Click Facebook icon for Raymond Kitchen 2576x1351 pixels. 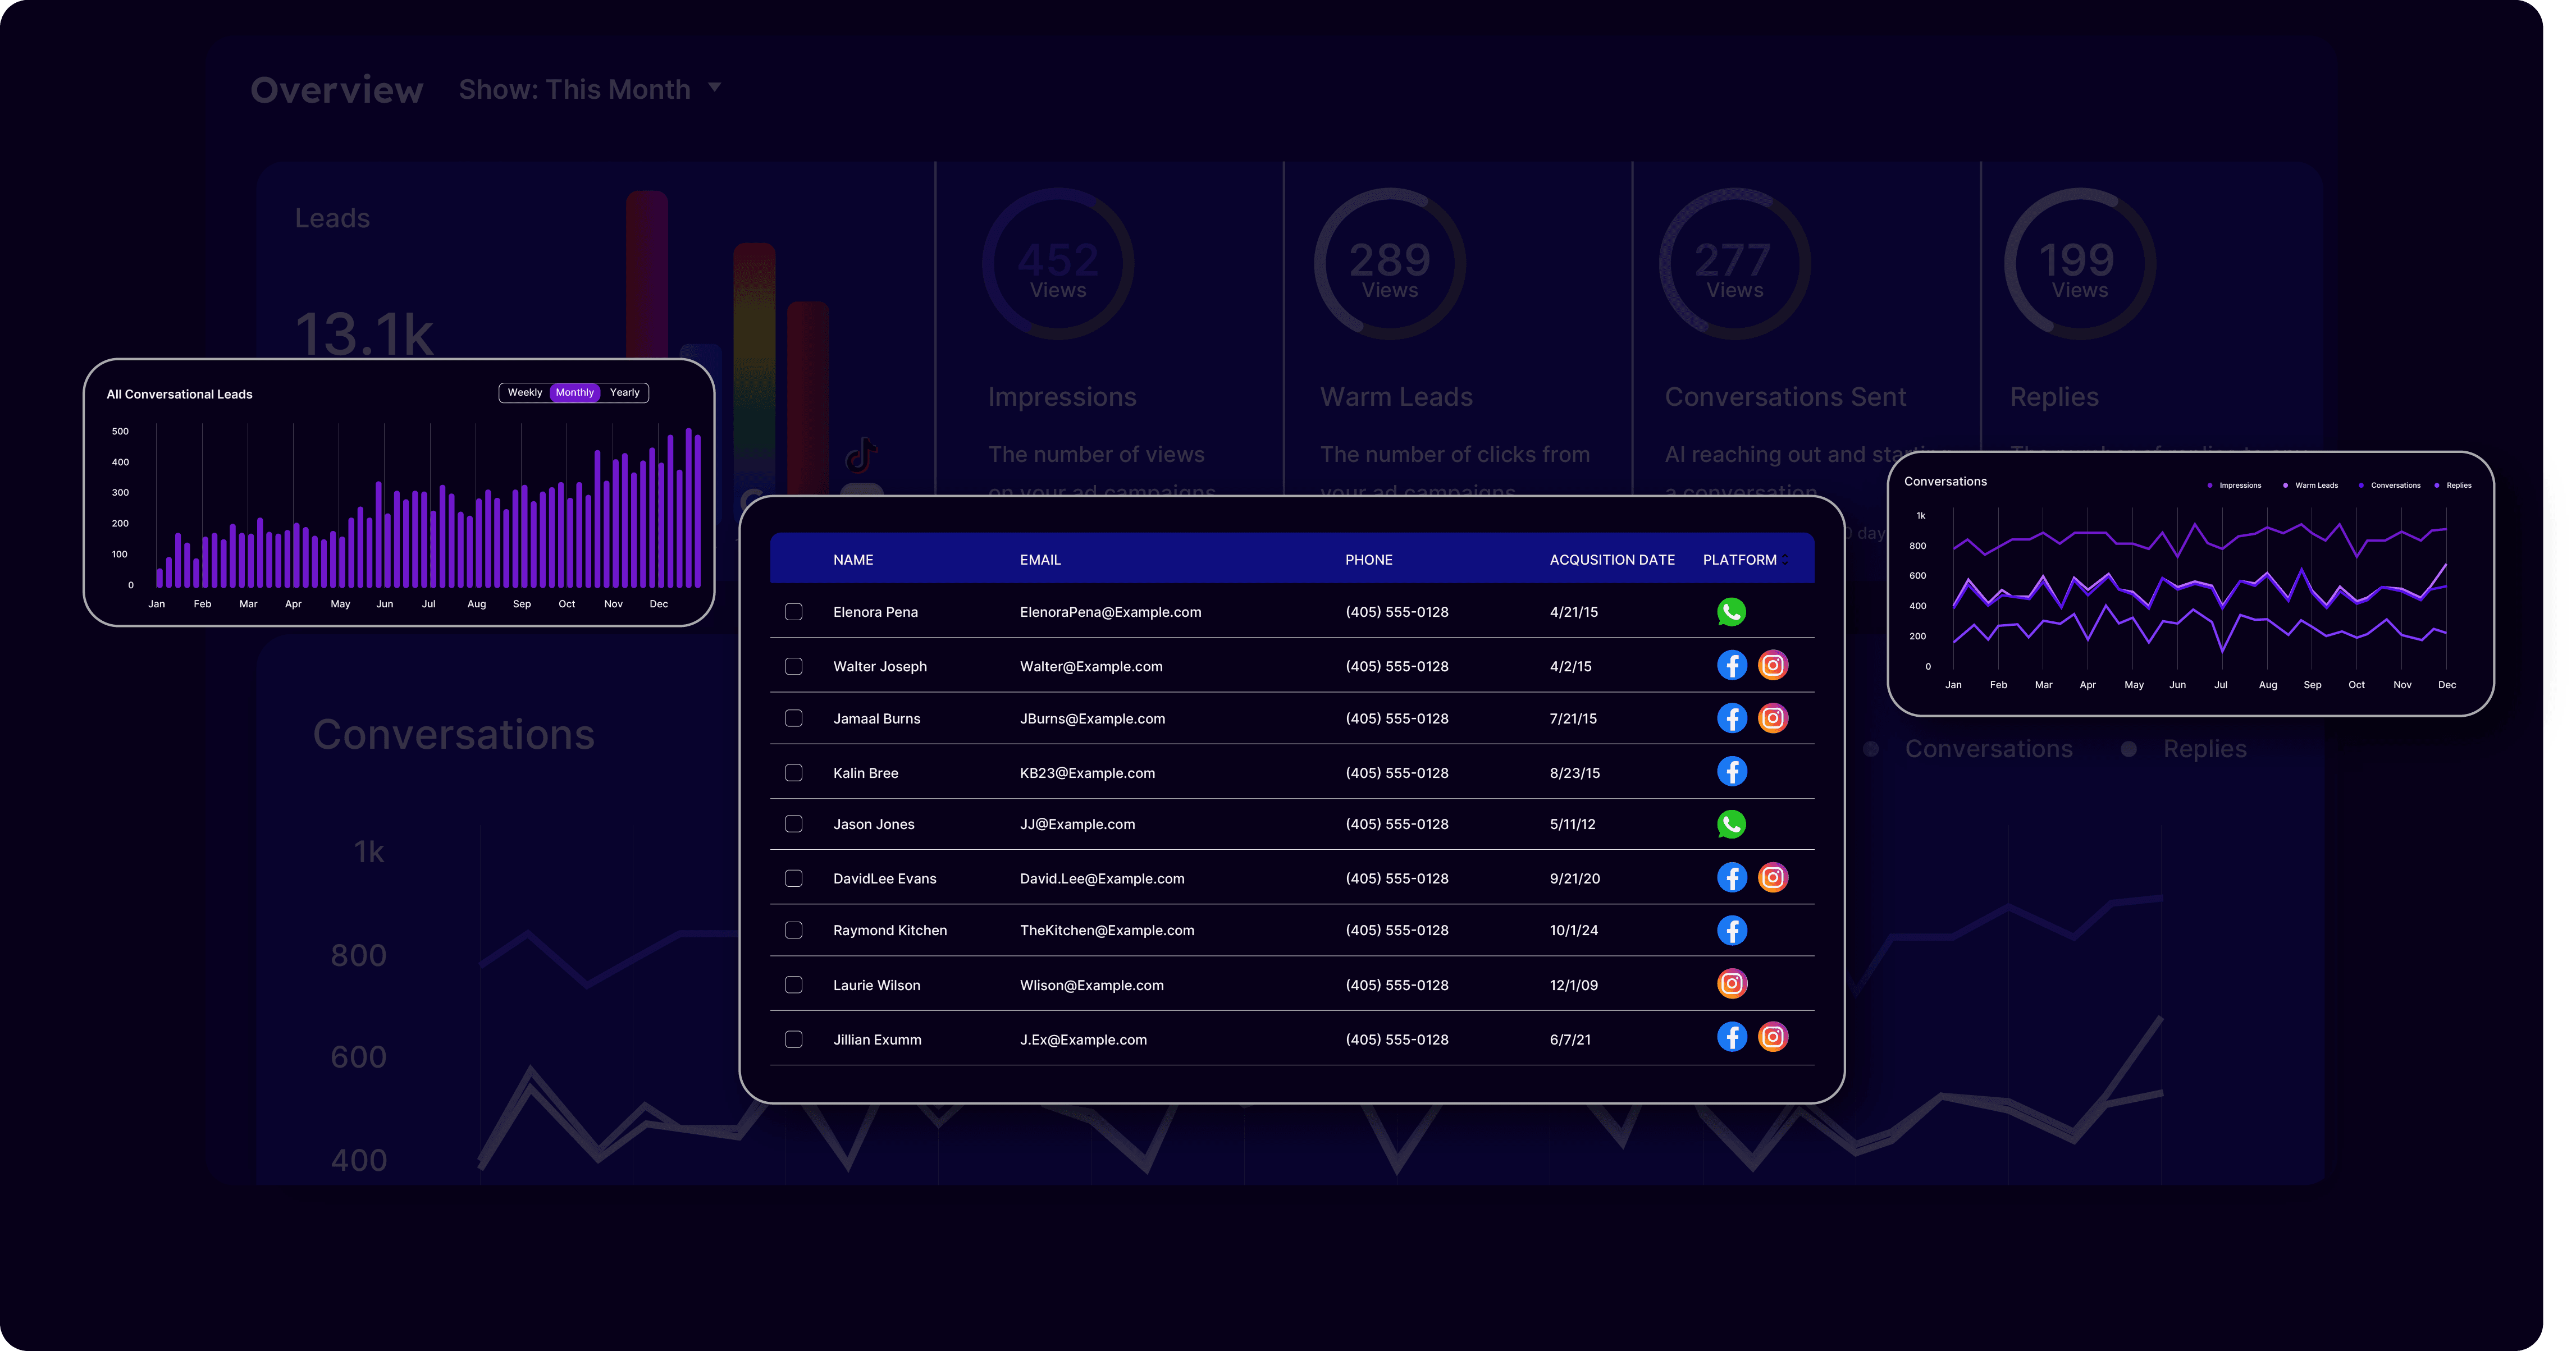pos(1731,930)
